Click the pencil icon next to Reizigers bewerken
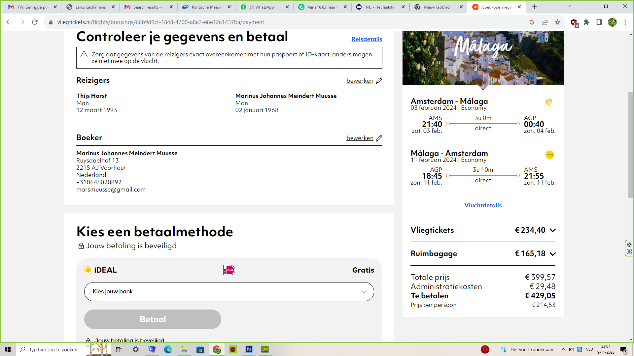This screenshot has height=356, width=634. 379,81
